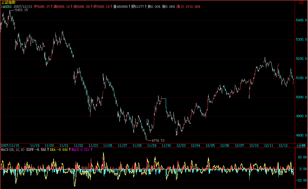The width and height of the screenshot is (308, 189).
Task: Click the 上证指数 chart title
Action: 8,2
